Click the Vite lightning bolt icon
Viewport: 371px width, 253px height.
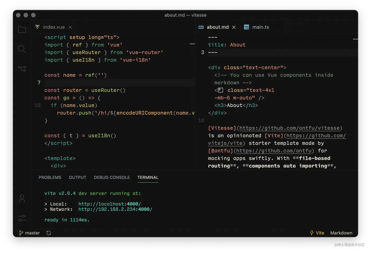(x=312, y=233)
